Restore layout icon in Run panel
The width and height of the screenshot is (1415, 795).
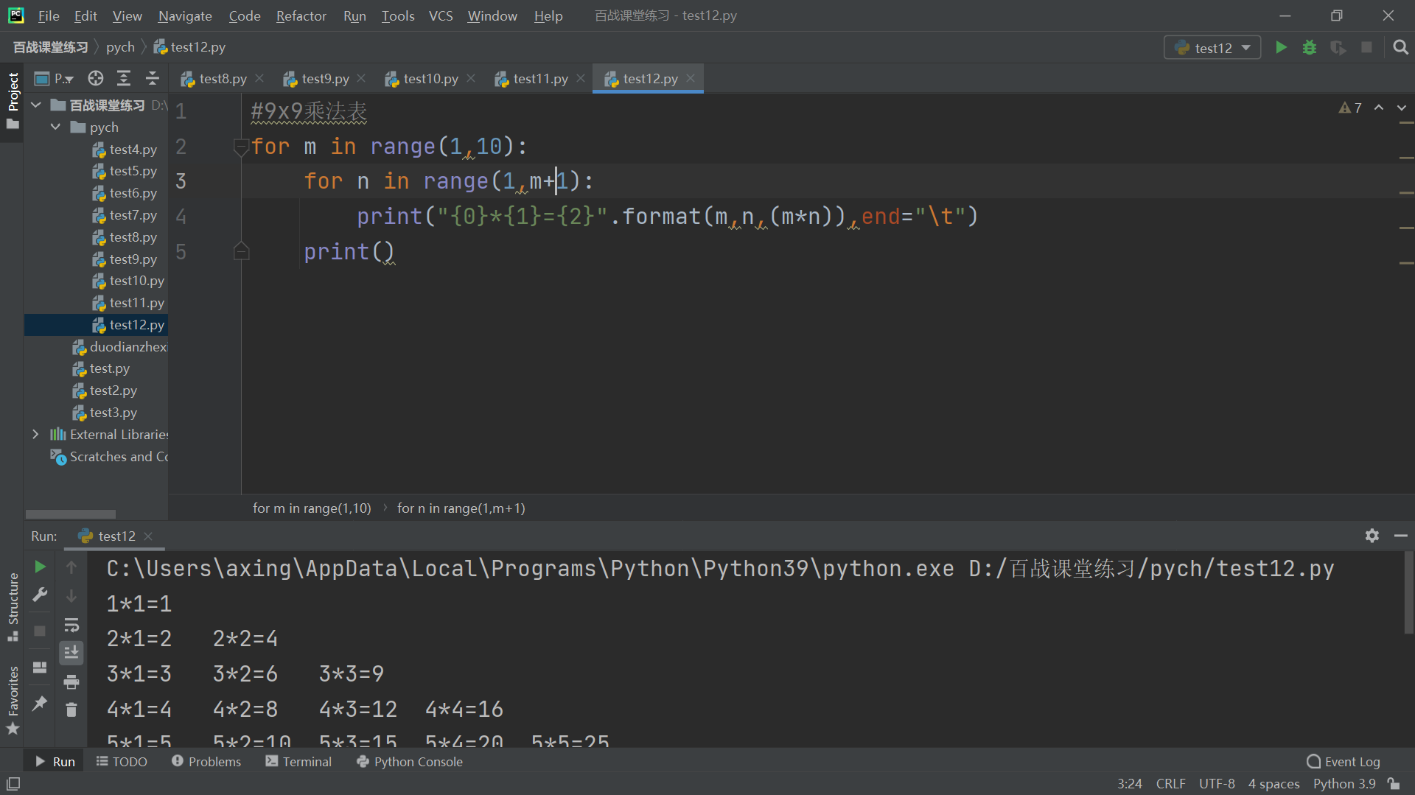[x=41, y=668]
